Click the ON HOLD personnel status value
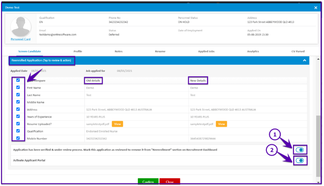This screenshot has width=324, height=186. coord(184,22)
